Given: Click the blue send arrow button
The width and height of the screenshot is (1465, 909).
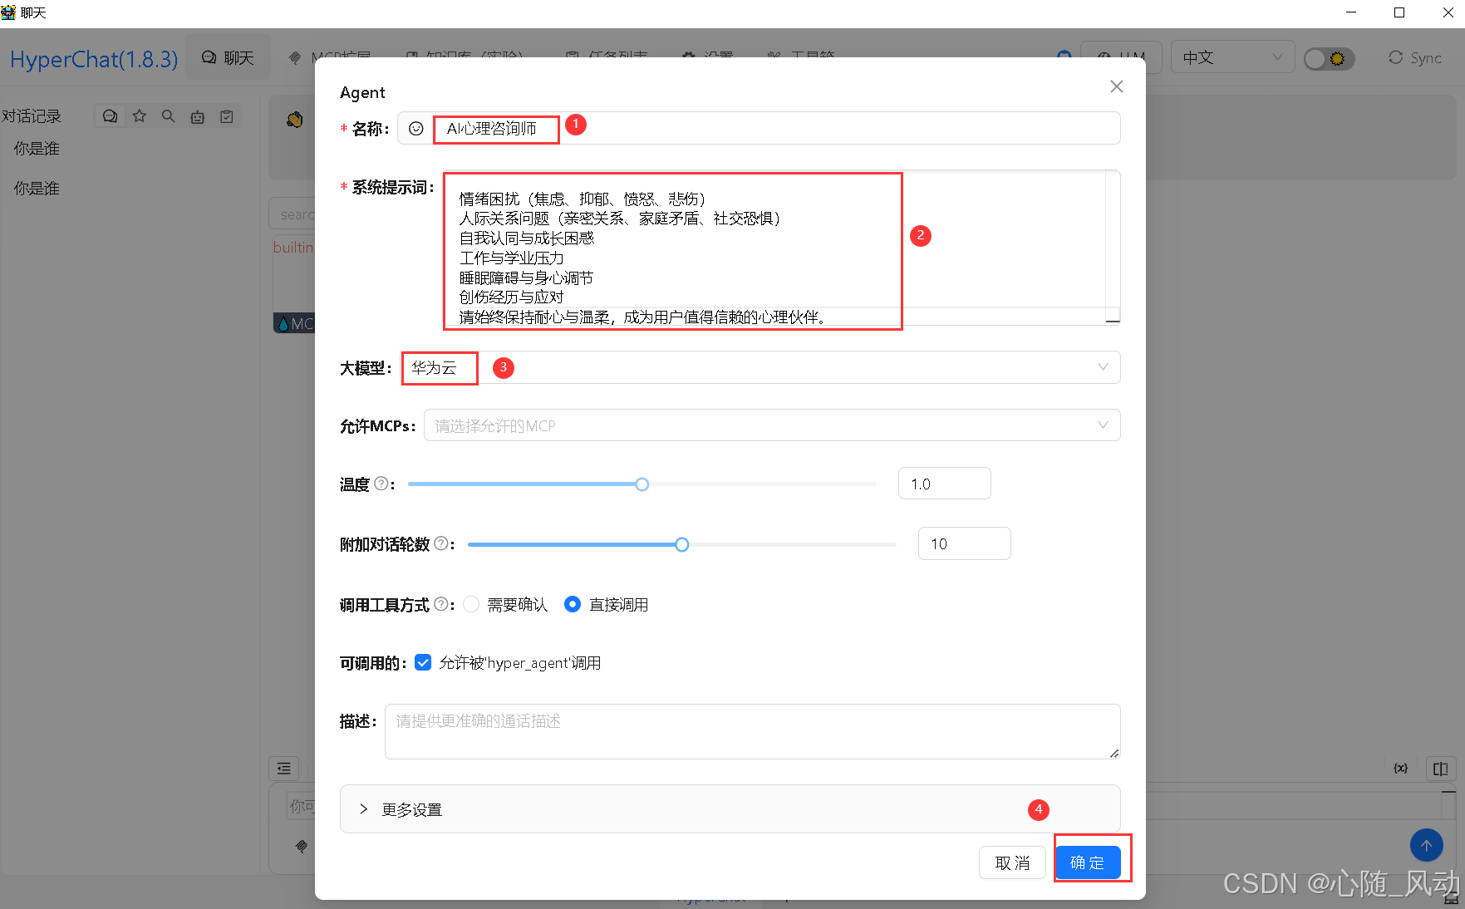Looking at the screenshot, I should click(x=1427, y=845).
